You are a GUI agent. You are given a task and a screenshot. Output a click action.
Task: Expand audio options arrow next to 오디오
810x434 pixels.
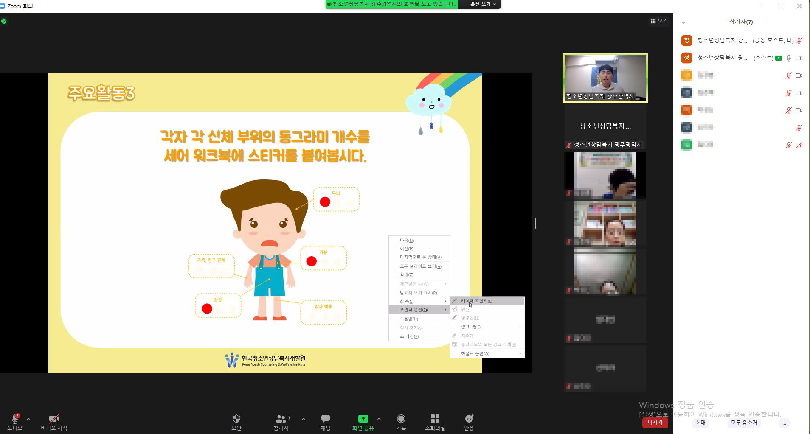pyautogui.click(x=28, y=419)
